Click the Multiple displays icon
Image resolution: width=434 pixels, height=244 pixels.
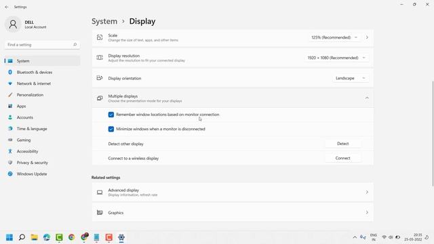(100, 98)
